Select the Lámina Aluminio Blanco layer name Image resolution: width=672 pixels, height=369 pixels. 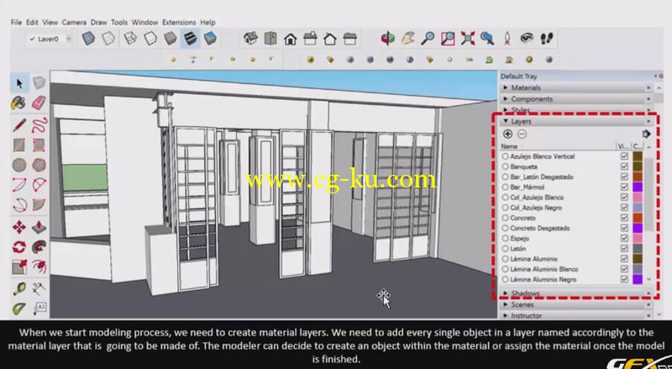pyautogui.click(x=543, y=270)
